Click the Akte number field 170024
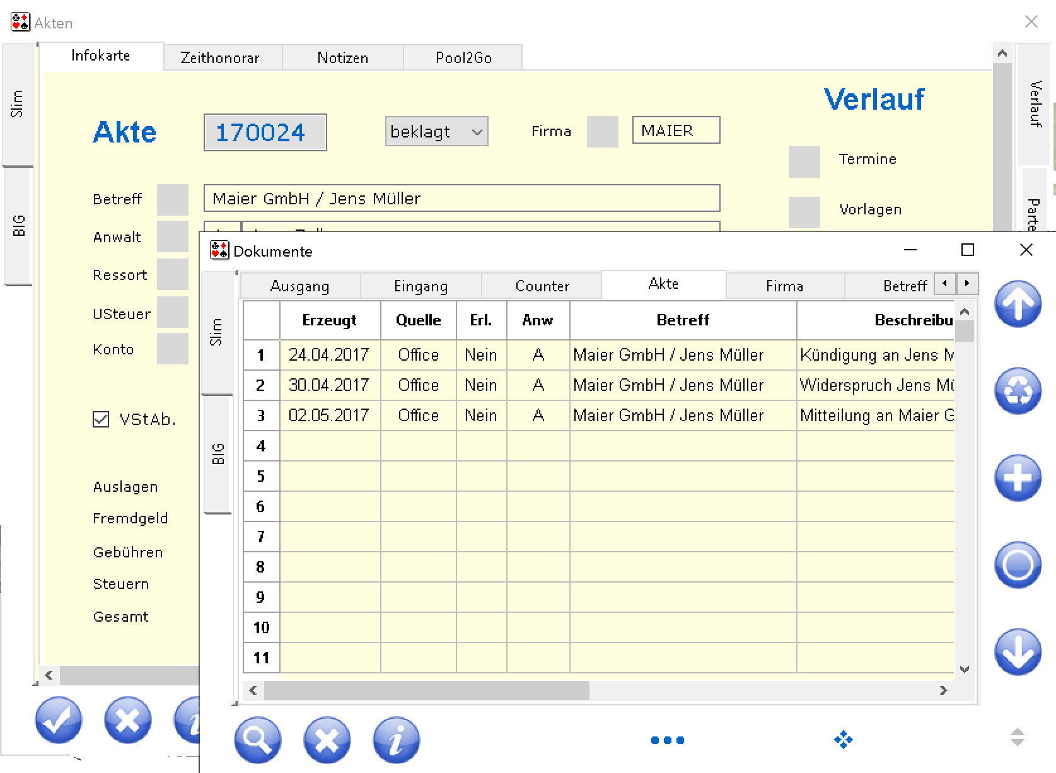The width and height of the screenshot is (1056, 773). 265,132
